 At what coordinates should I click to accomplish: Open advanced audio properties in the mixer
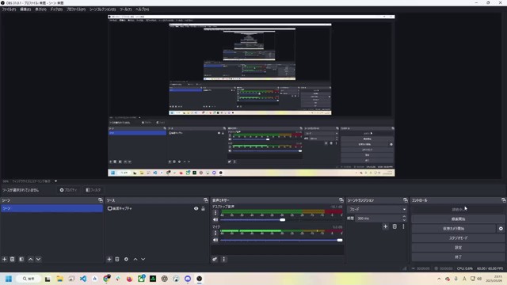click(x=215, y=259)
